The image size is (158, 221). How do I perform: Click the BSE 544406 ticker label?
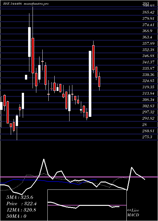12,4
